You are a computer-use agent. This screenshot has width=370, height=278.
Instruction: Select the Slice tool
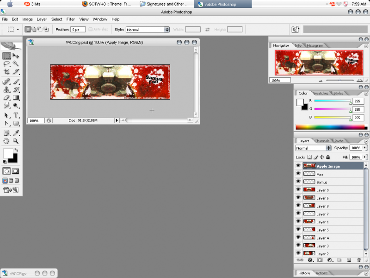16,72
